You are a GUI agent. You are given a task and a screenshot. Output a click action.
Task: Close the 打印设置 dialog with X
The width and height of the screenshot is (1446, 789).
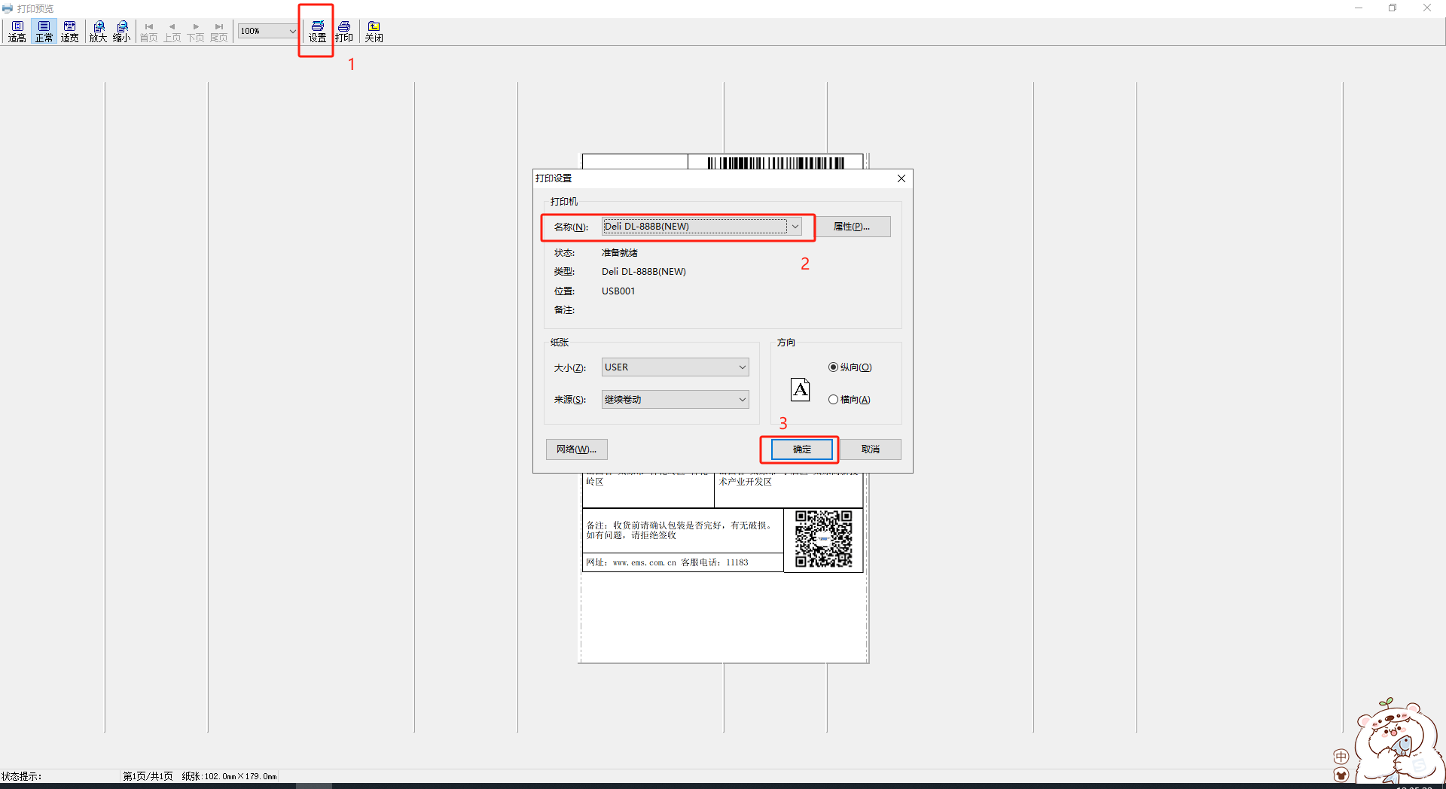(901, 178)
